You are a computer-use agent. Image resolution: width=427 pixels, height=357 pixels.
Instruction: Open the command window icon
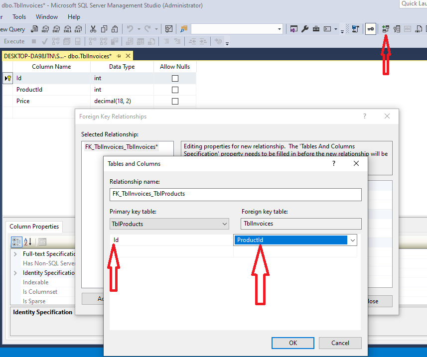(327, 29)
